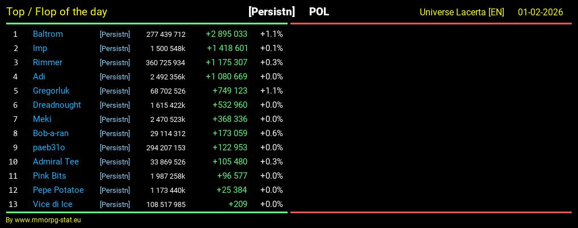This screenshot has height=228, width=578.
Task: Click on Gregorluk's name
Action: pos(51,91)
